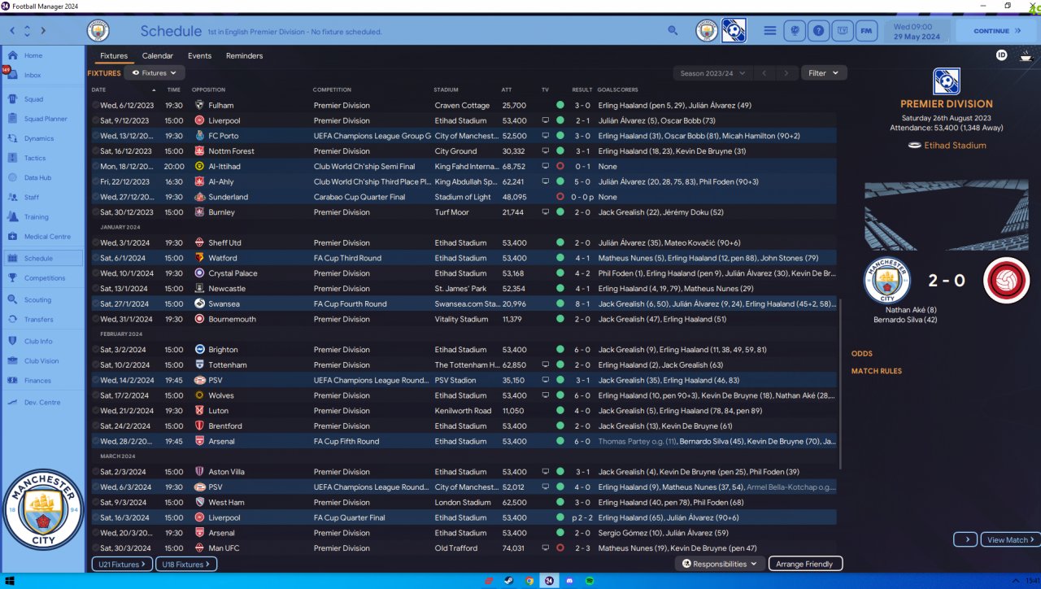Select the Fulham fixture row
Viewport: 1041px width, 589px height.
tap(464, 105)
